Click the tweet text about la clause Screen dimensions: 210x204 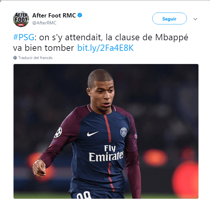[101, 43]
